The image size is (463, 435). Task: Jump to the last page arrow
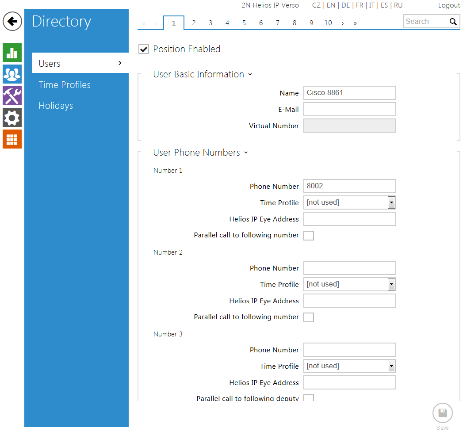coord(355,23)
